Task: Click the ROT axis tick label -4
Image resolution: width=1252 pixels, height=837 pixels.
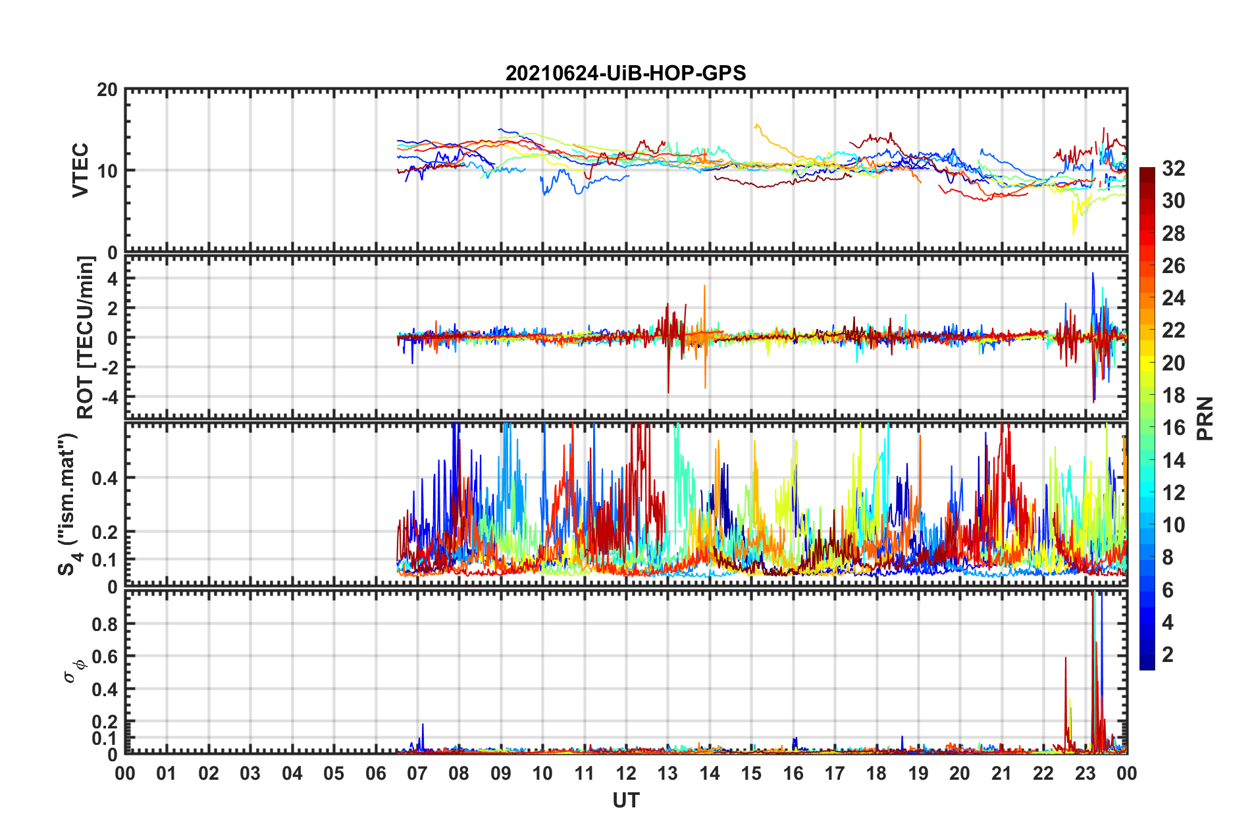Action: (111, 397)
